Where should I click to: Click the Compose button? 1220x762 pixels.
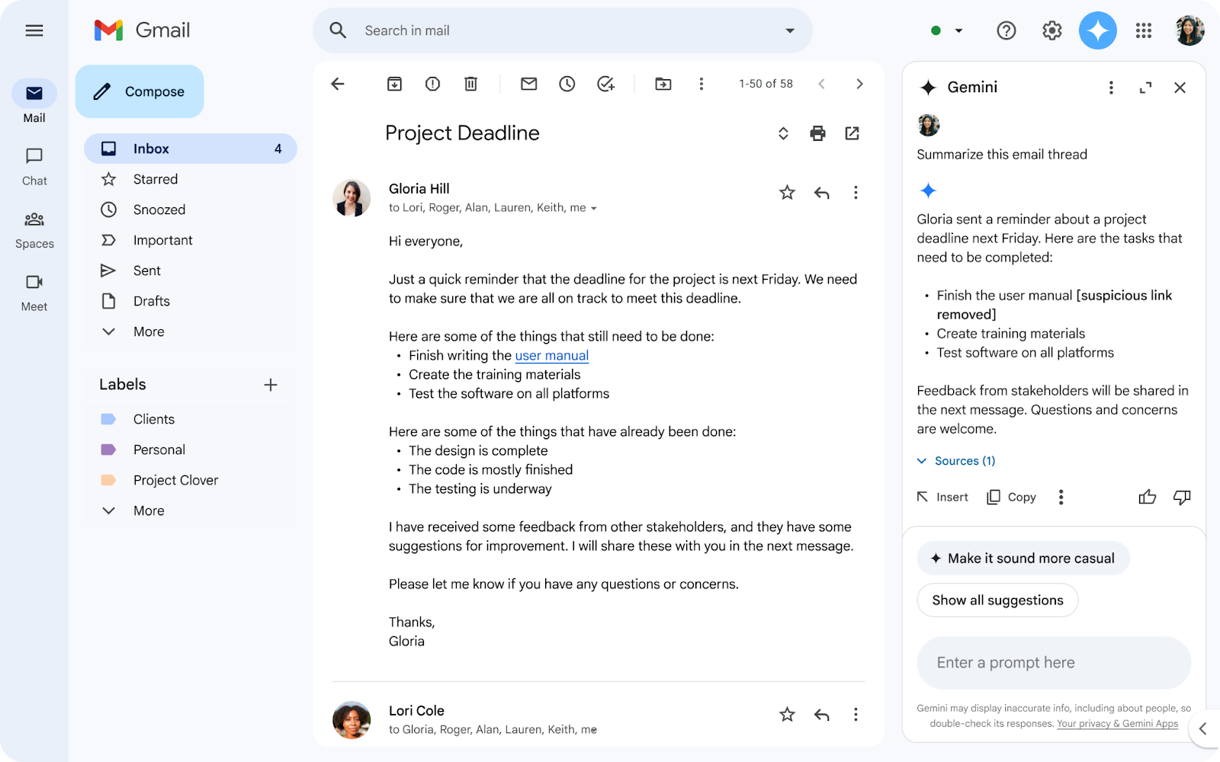tap(140, 91)
